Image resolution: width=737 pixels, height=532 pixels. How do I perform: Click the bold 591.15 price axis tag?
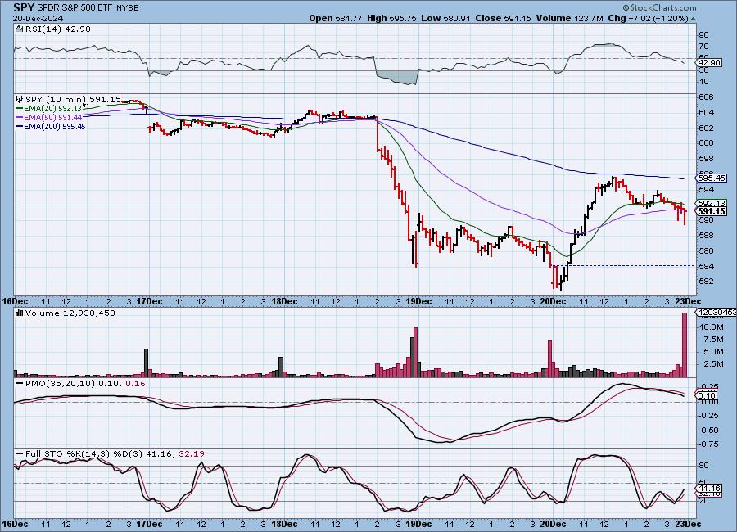pyautogui.click(x=712, y=212)
